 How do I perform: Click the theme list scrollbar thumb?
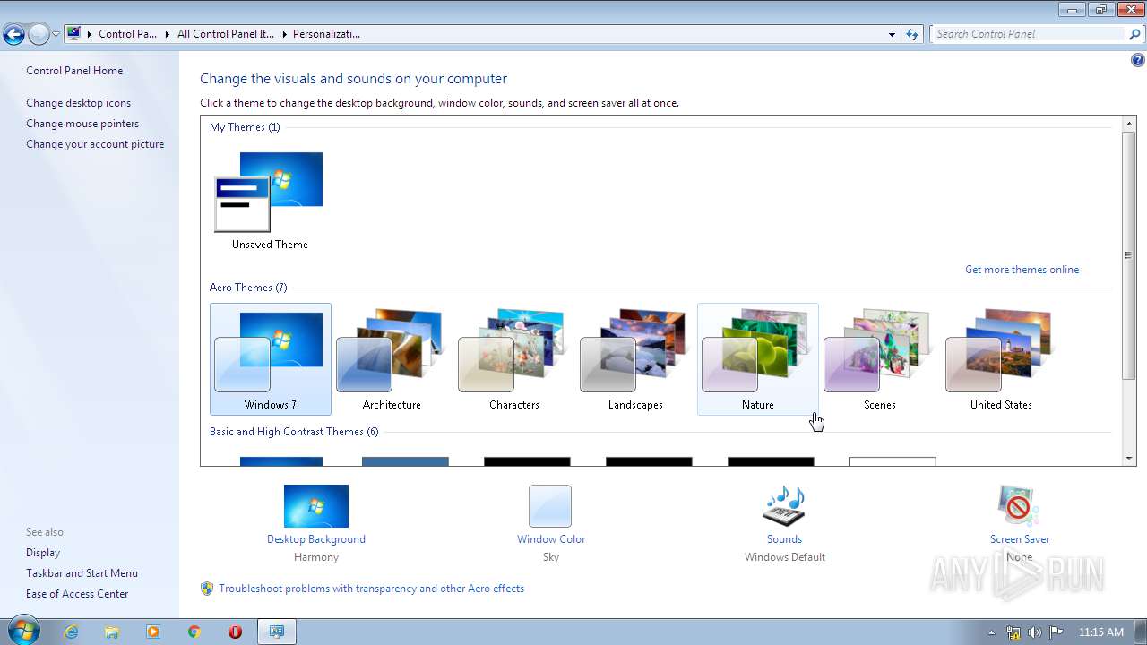[x=1128, y=255]
